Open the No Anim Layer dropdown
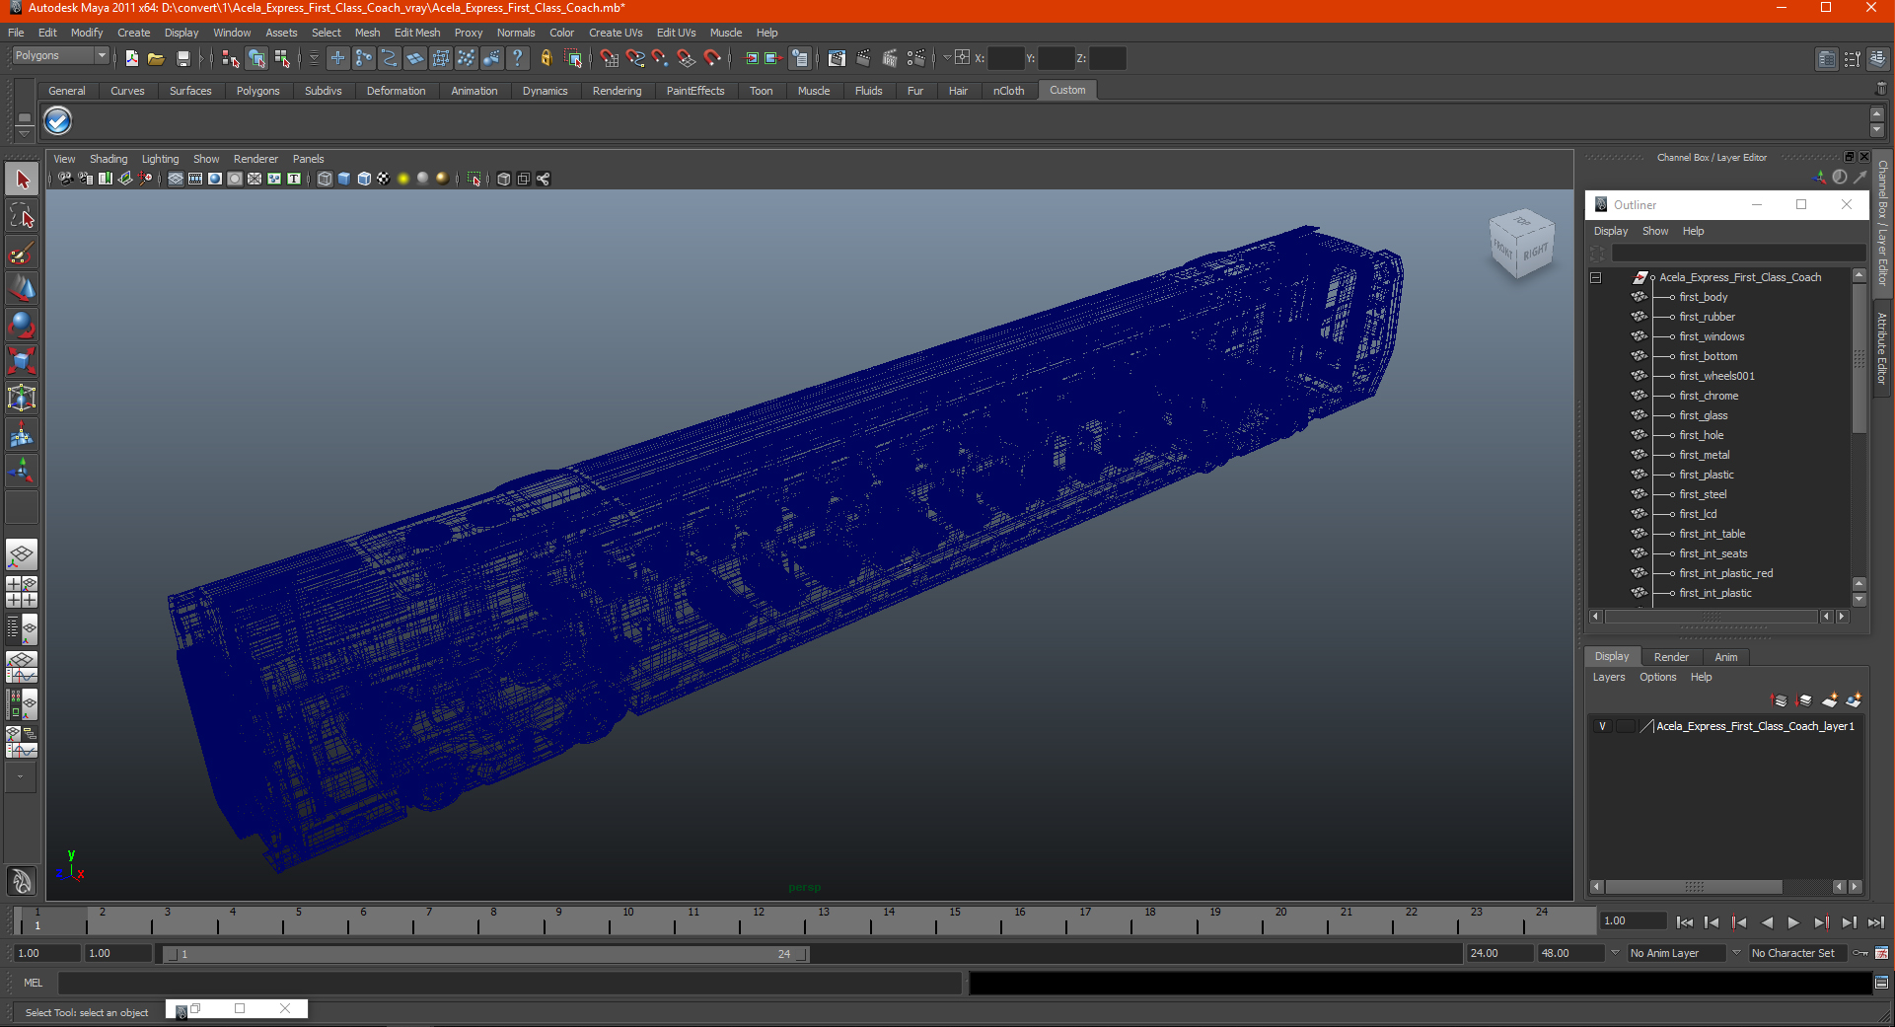The width and height of the screenshot is (1895, 1027). click(x=1616, y=953)
